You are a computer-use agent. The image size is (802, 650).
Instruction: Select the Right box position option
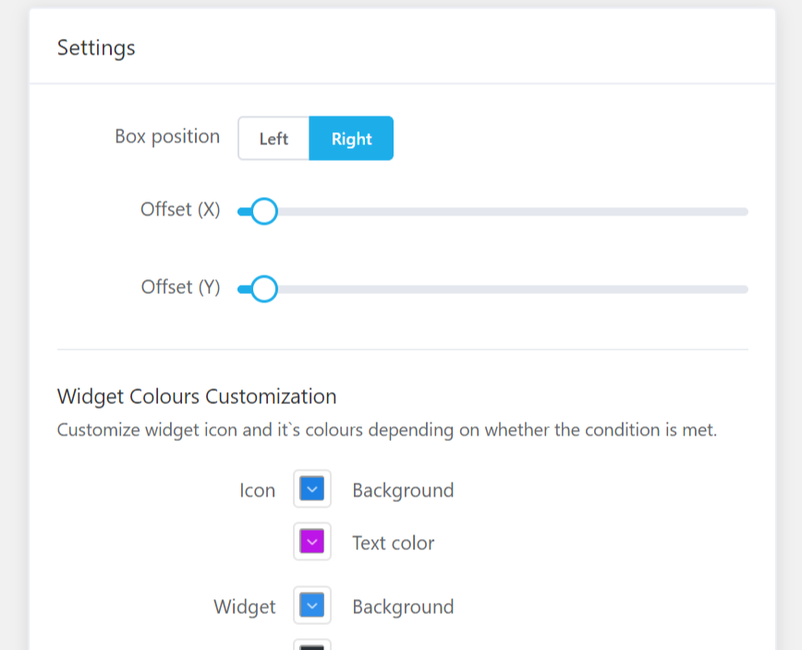tap(351, 139)
